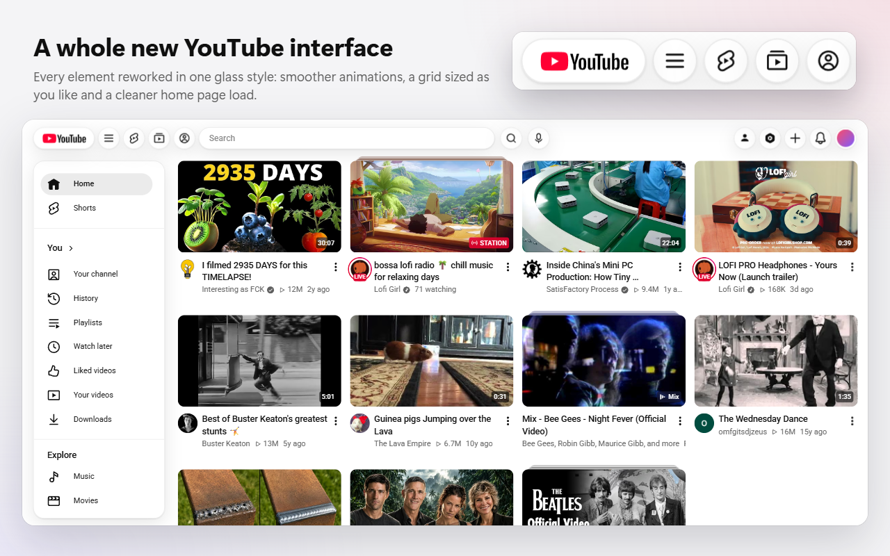Start voice search with microphone icon
Viewport: 890px width, 556px height.
[538, 138]
